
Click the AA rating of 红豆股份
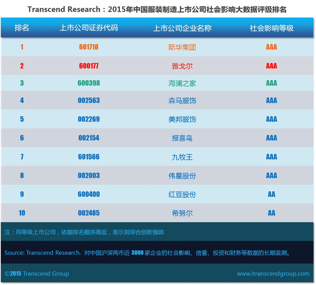[x=271, y=194]
